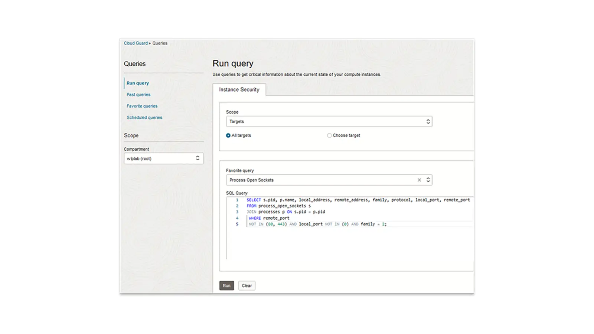Click the Run button
Screen dimensions: 594x334
tap(226, 286)
